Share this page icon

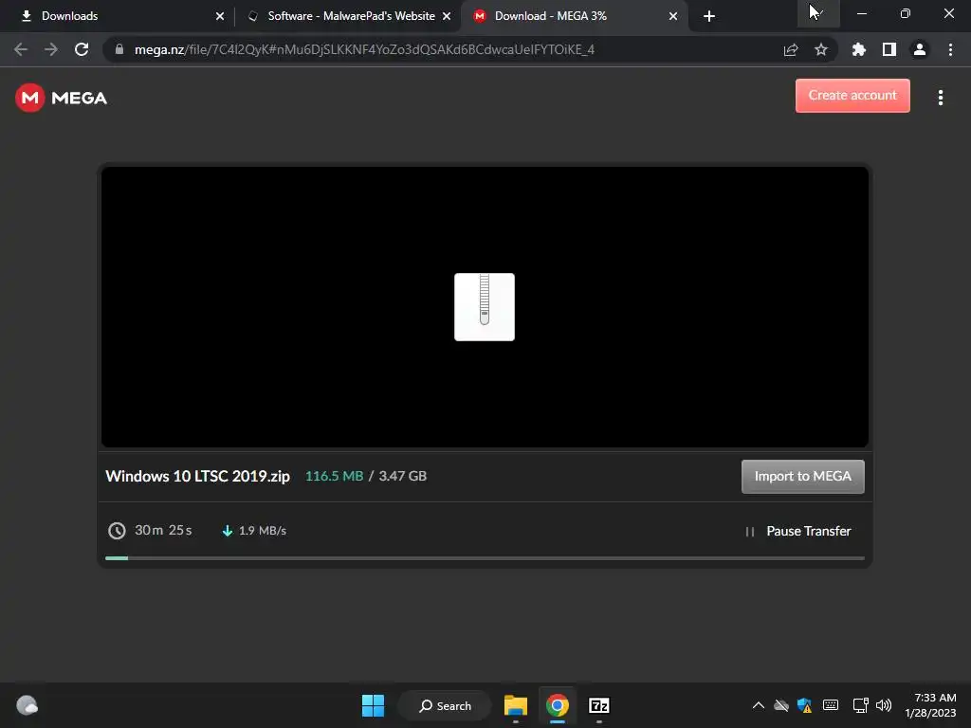pos(790,49)
